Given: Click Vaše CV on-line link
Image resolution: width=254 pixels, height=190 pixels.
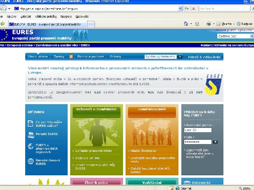Looking at the screenshot, I should [x=87, y=158].
